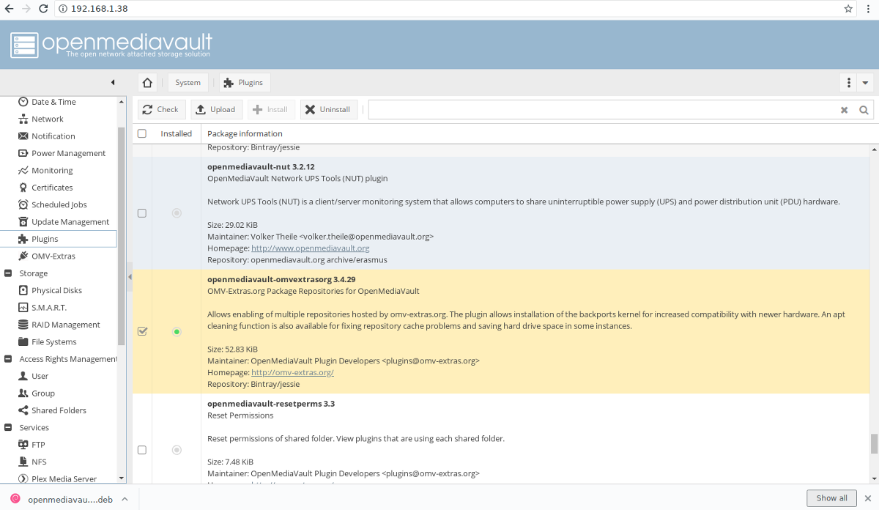Collapse Access Rights Management section
The width and height of the screenshot is (879, 510).
(x=8, y=359)
